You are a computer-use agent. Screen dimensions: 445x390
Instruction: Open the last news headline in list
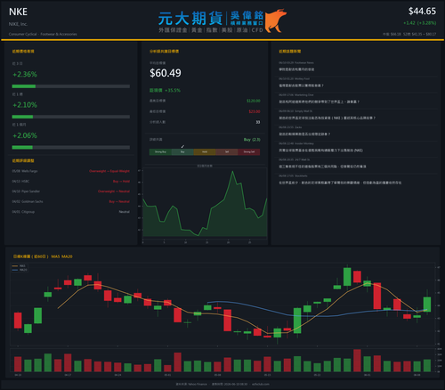coord(340,183)
